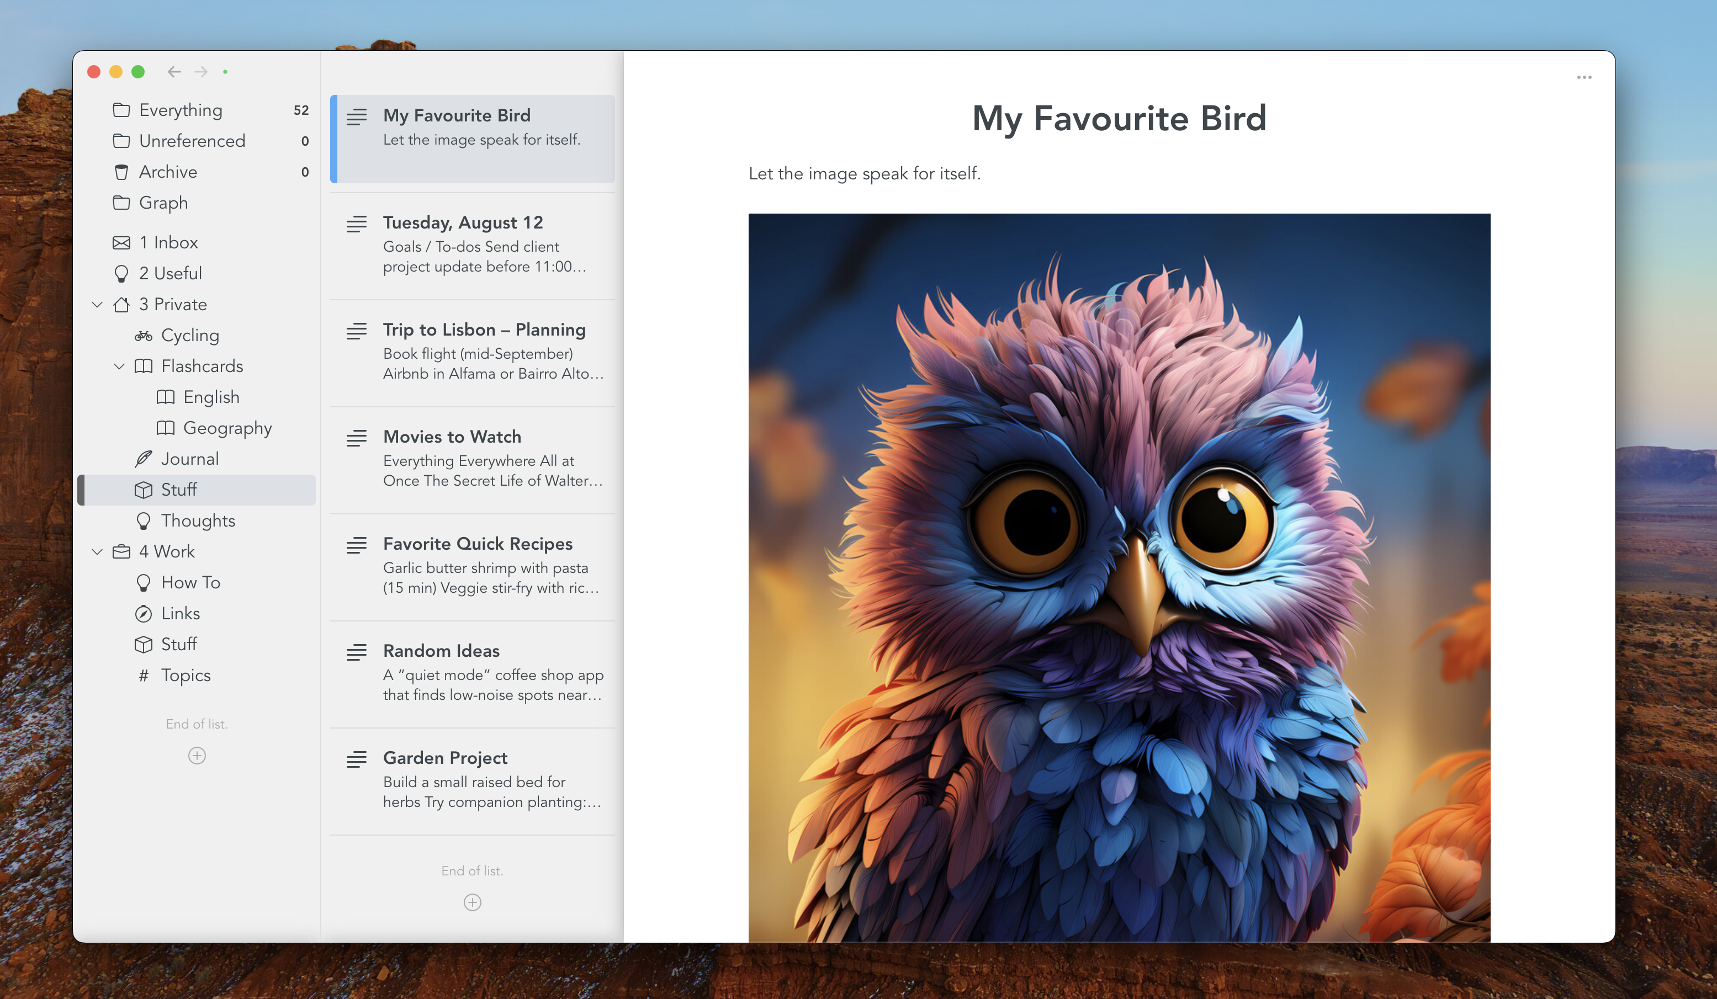
Task: Select the Everything folder
Action: pyautogui.click(x=181, y=110)
